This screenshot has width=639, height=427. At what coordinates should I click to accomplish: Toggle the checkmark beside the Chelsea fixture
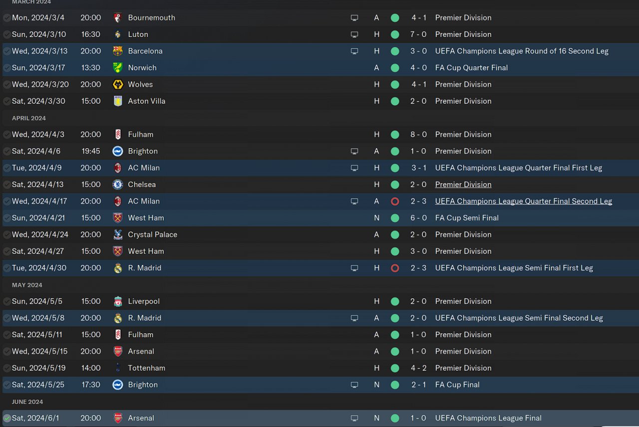click(7, 185)
